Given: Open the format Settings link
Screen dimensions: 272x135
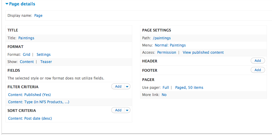Looking at the screenshot, I should [44, 55].
